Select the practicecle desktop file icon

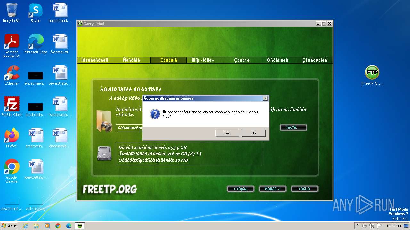coord(36,109)
